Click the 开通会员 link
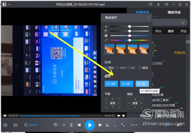Viewport: 191px width, 133px height. tap(180, 53)
